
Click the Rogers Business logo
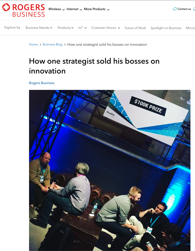pyautogui.click(x=23, y=10)
